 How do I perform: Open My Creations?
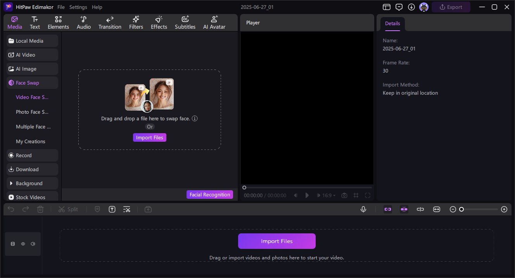pyautogui.click(x=31, y=141)
